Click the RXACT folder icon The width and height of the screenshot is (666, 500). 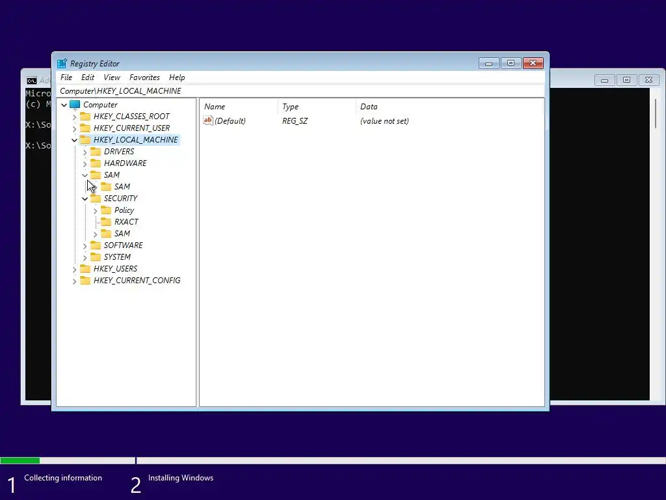[x=106, y=222]
